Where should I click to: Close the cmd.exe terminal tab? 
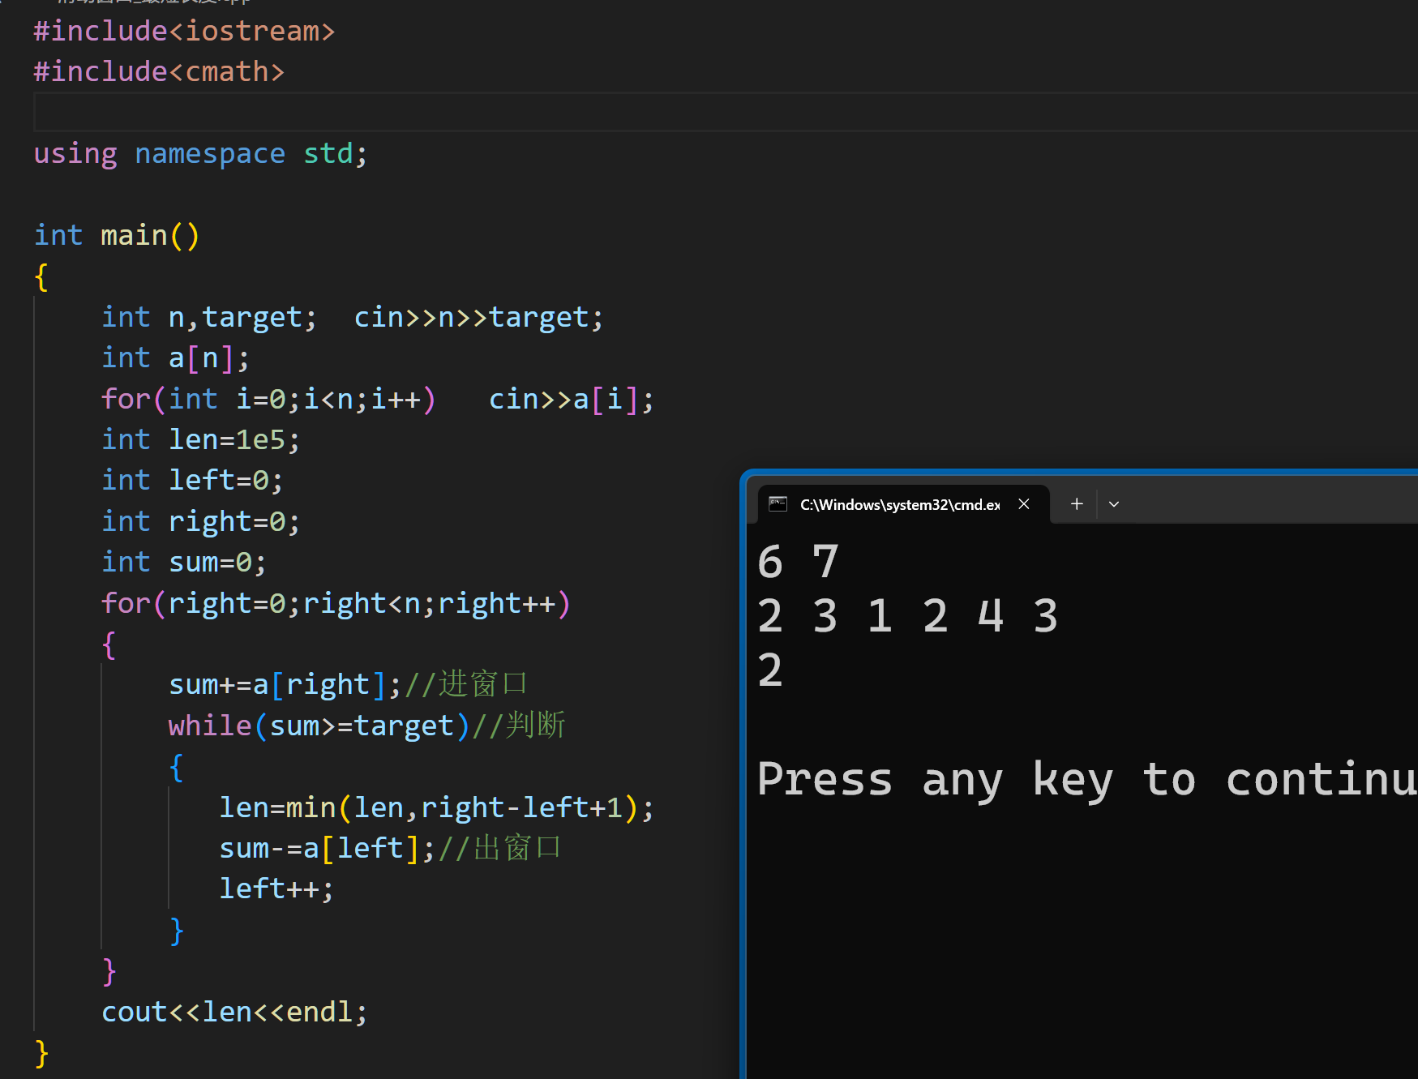pos(1024,504)
